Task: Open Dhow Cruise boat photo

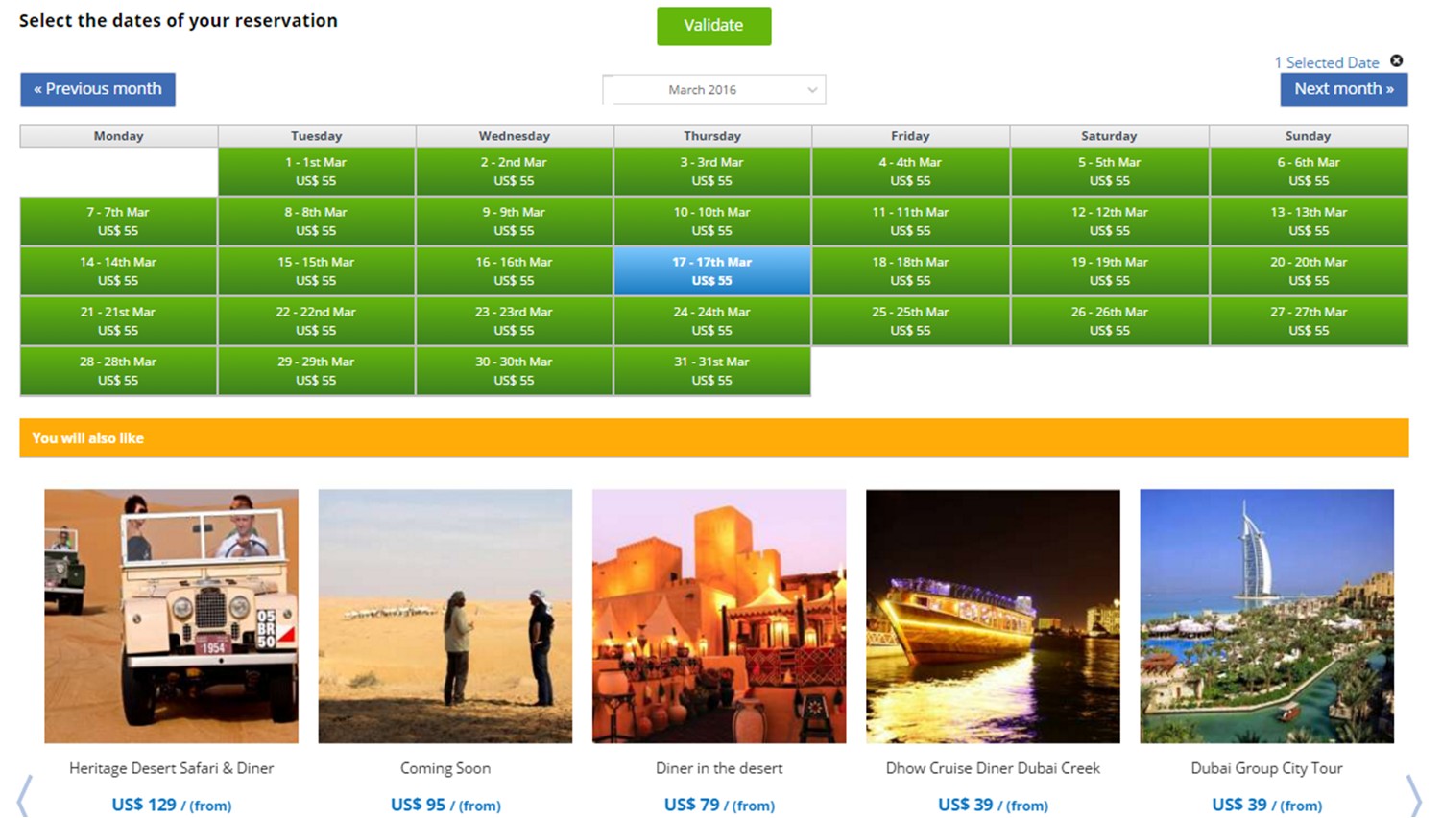Action: point(993,617)
